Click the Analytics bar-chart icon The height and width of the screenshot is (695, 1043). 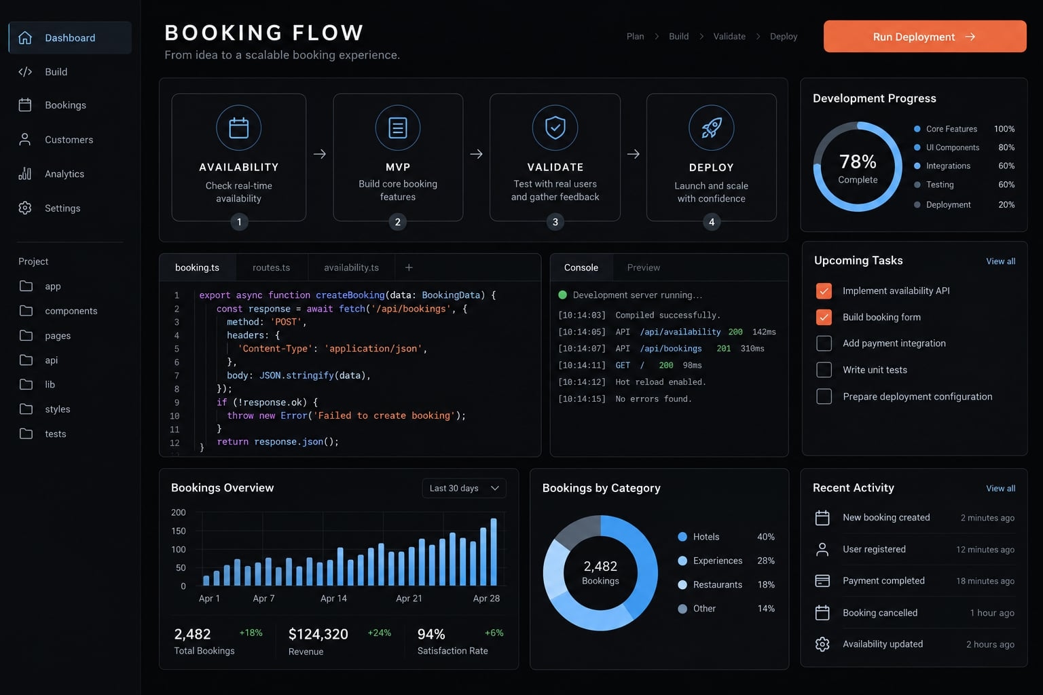pos(25,174)
